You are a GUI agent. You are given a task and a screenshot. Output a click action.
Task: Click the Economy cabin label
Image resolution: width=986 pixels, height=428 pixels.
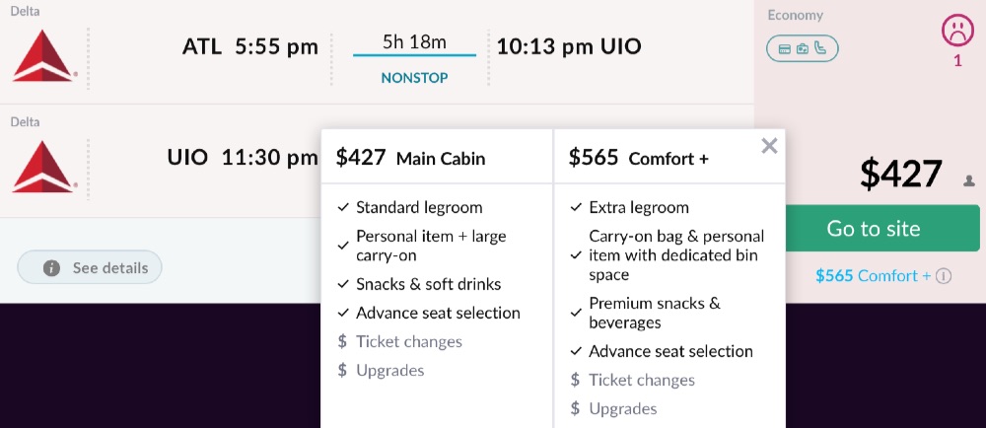click(795, 16)
